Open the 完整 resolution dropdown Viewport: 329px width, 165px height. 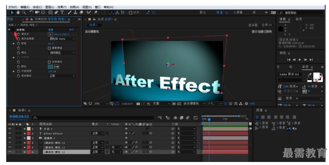161,104
